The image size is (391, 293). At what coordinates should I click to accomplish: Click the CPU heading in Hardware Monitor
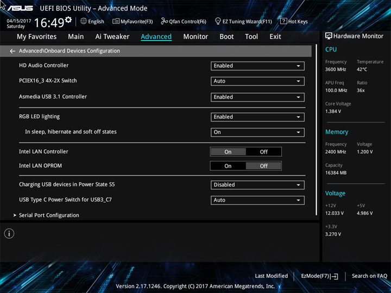tap(331, 49)
